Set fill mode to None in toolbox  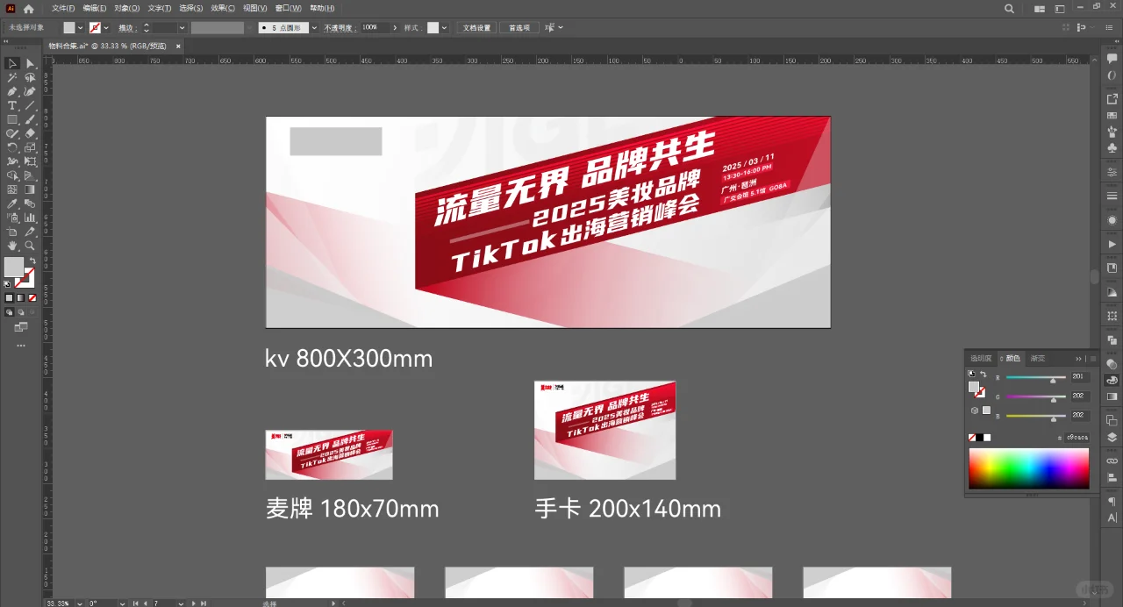point(32,298)
